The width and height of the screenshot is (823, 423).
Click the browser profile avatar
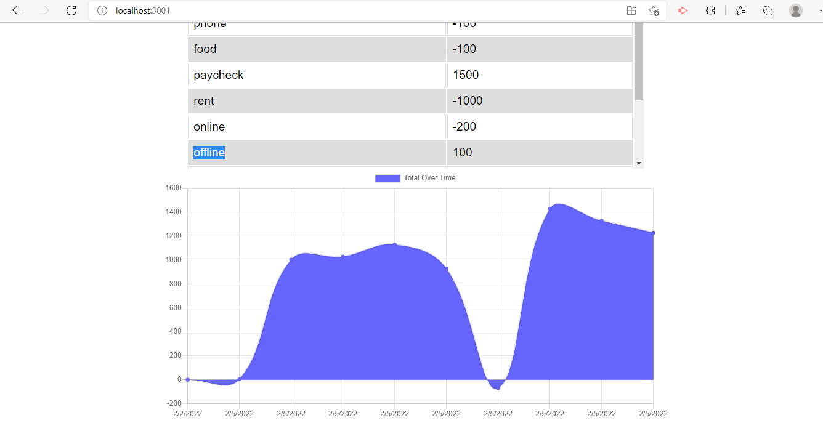(795, 10)
